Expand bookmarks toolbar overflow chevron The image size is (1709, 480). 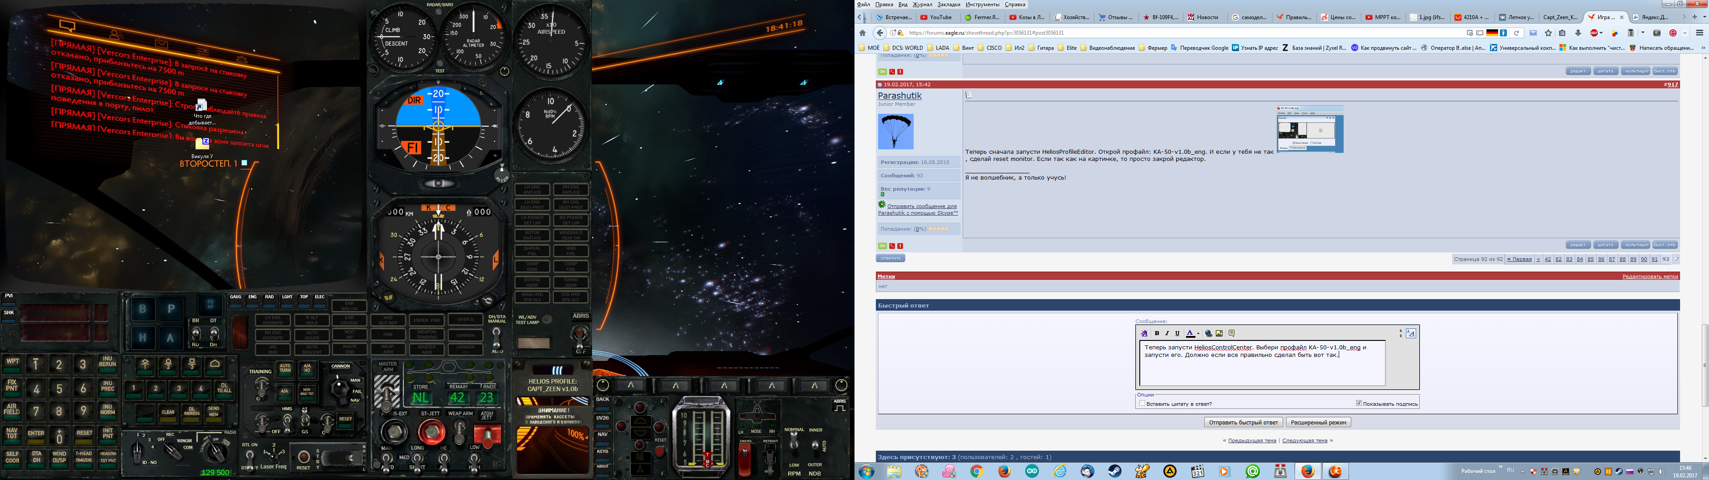pos(1703,48)
